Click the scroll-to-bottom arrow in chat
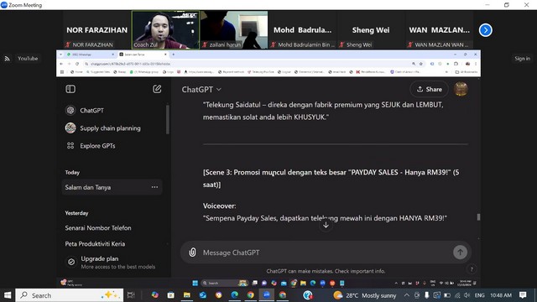This screenshot has width=537, height=302. (326, 225)
